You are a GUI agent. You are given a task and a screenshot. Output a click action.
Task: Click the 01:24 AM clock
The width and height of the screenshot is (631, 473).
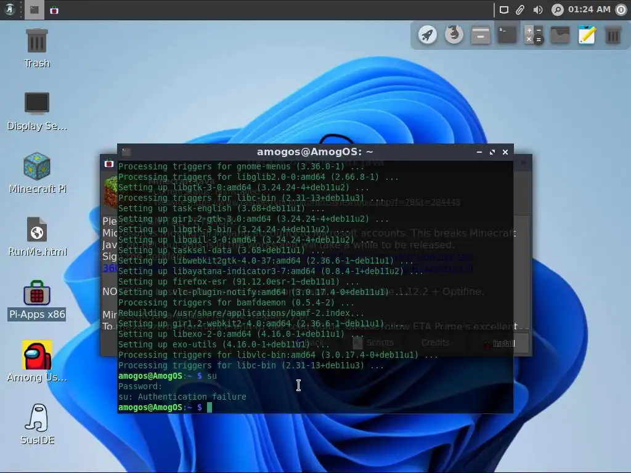[x=589, y=9]
